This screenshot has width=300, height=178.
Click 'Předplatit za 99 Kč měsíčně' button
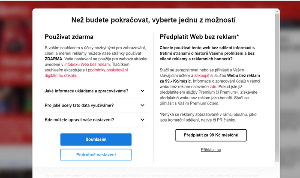coord(211,135)
